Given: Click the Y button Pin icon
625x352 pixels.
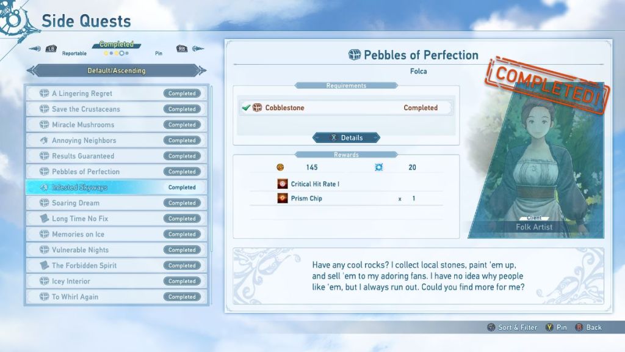Looking at the screenshot, I should click(549, 328).
